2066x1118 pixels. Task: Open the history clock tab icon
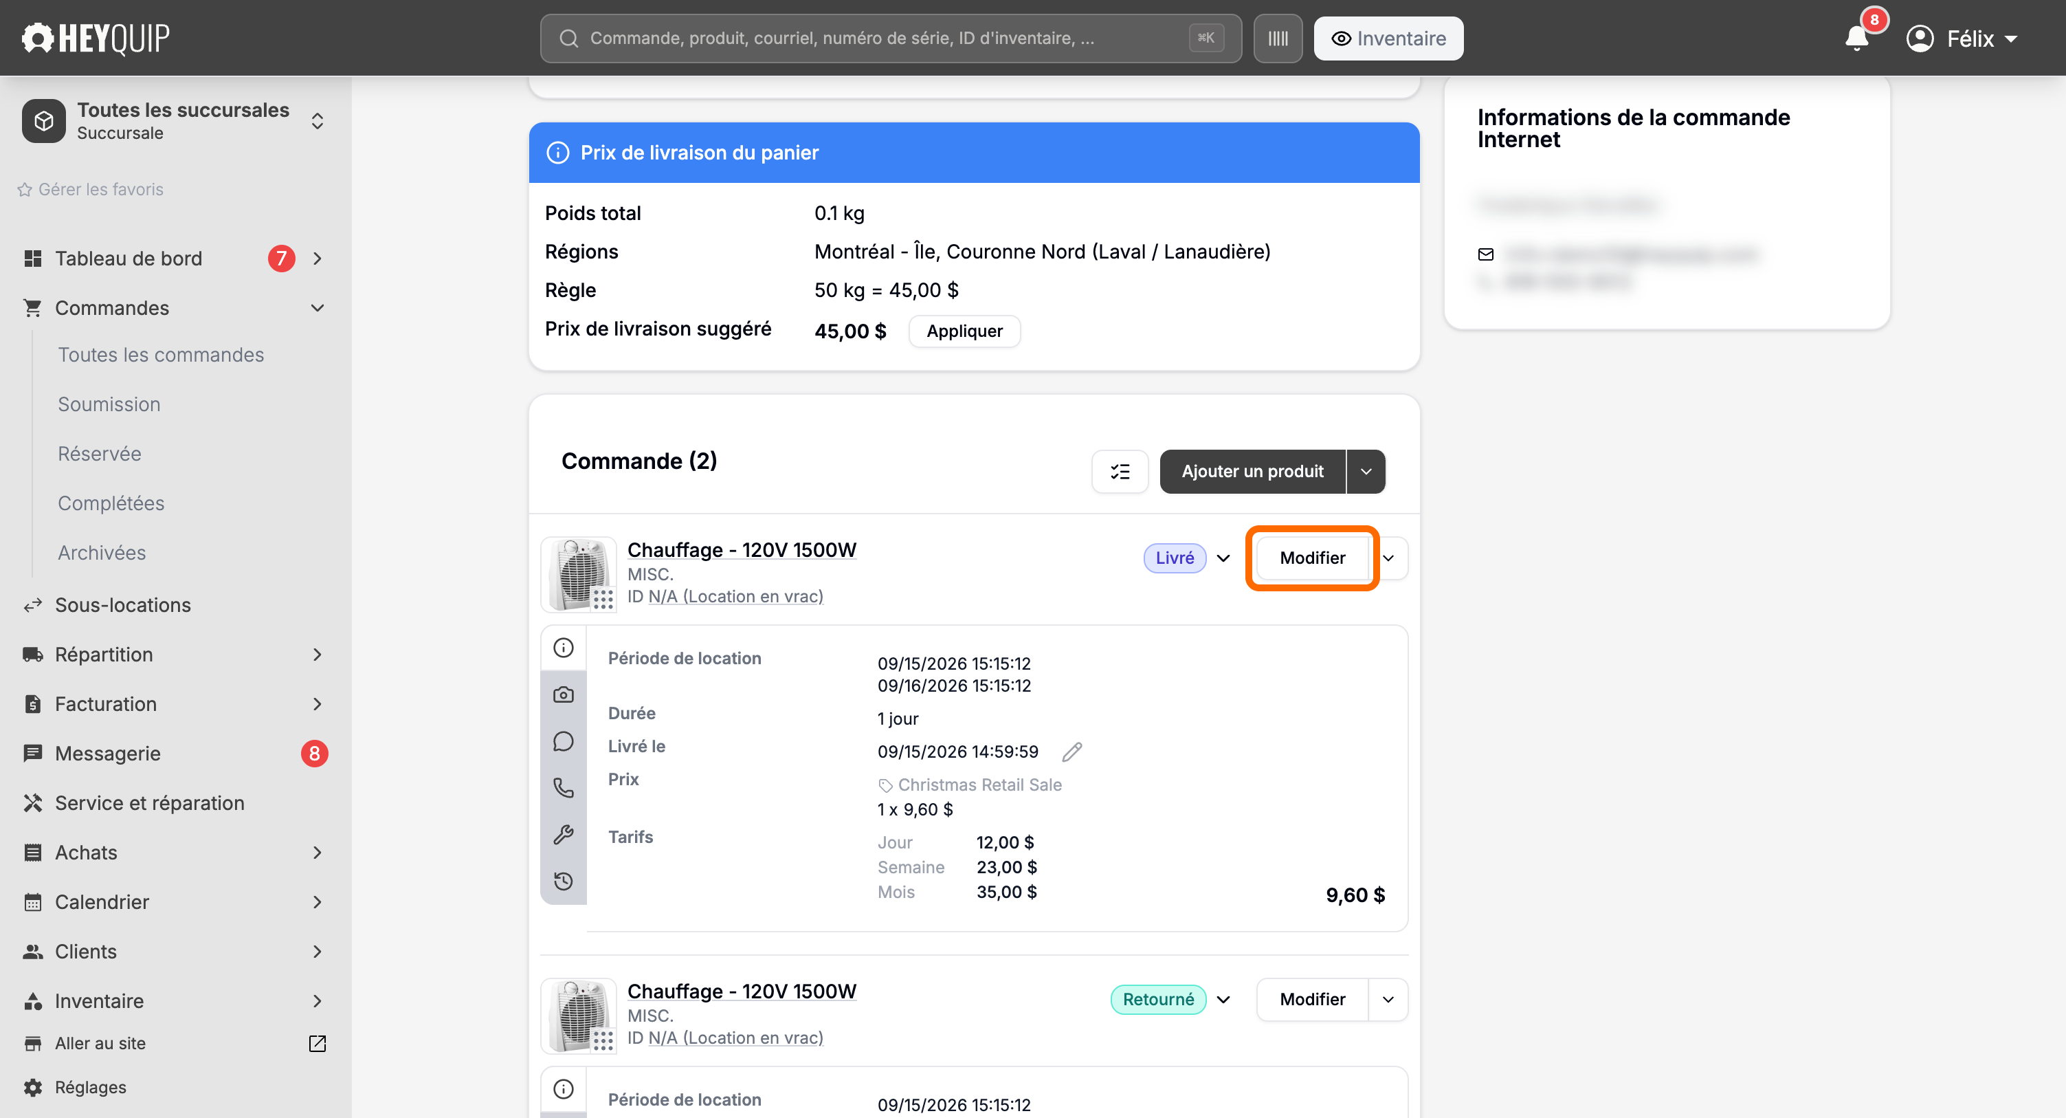point(564,881)
